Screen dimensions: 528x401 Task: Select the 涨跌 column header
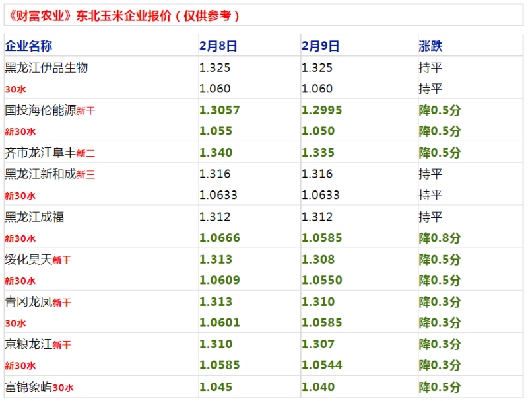[430, 46]
